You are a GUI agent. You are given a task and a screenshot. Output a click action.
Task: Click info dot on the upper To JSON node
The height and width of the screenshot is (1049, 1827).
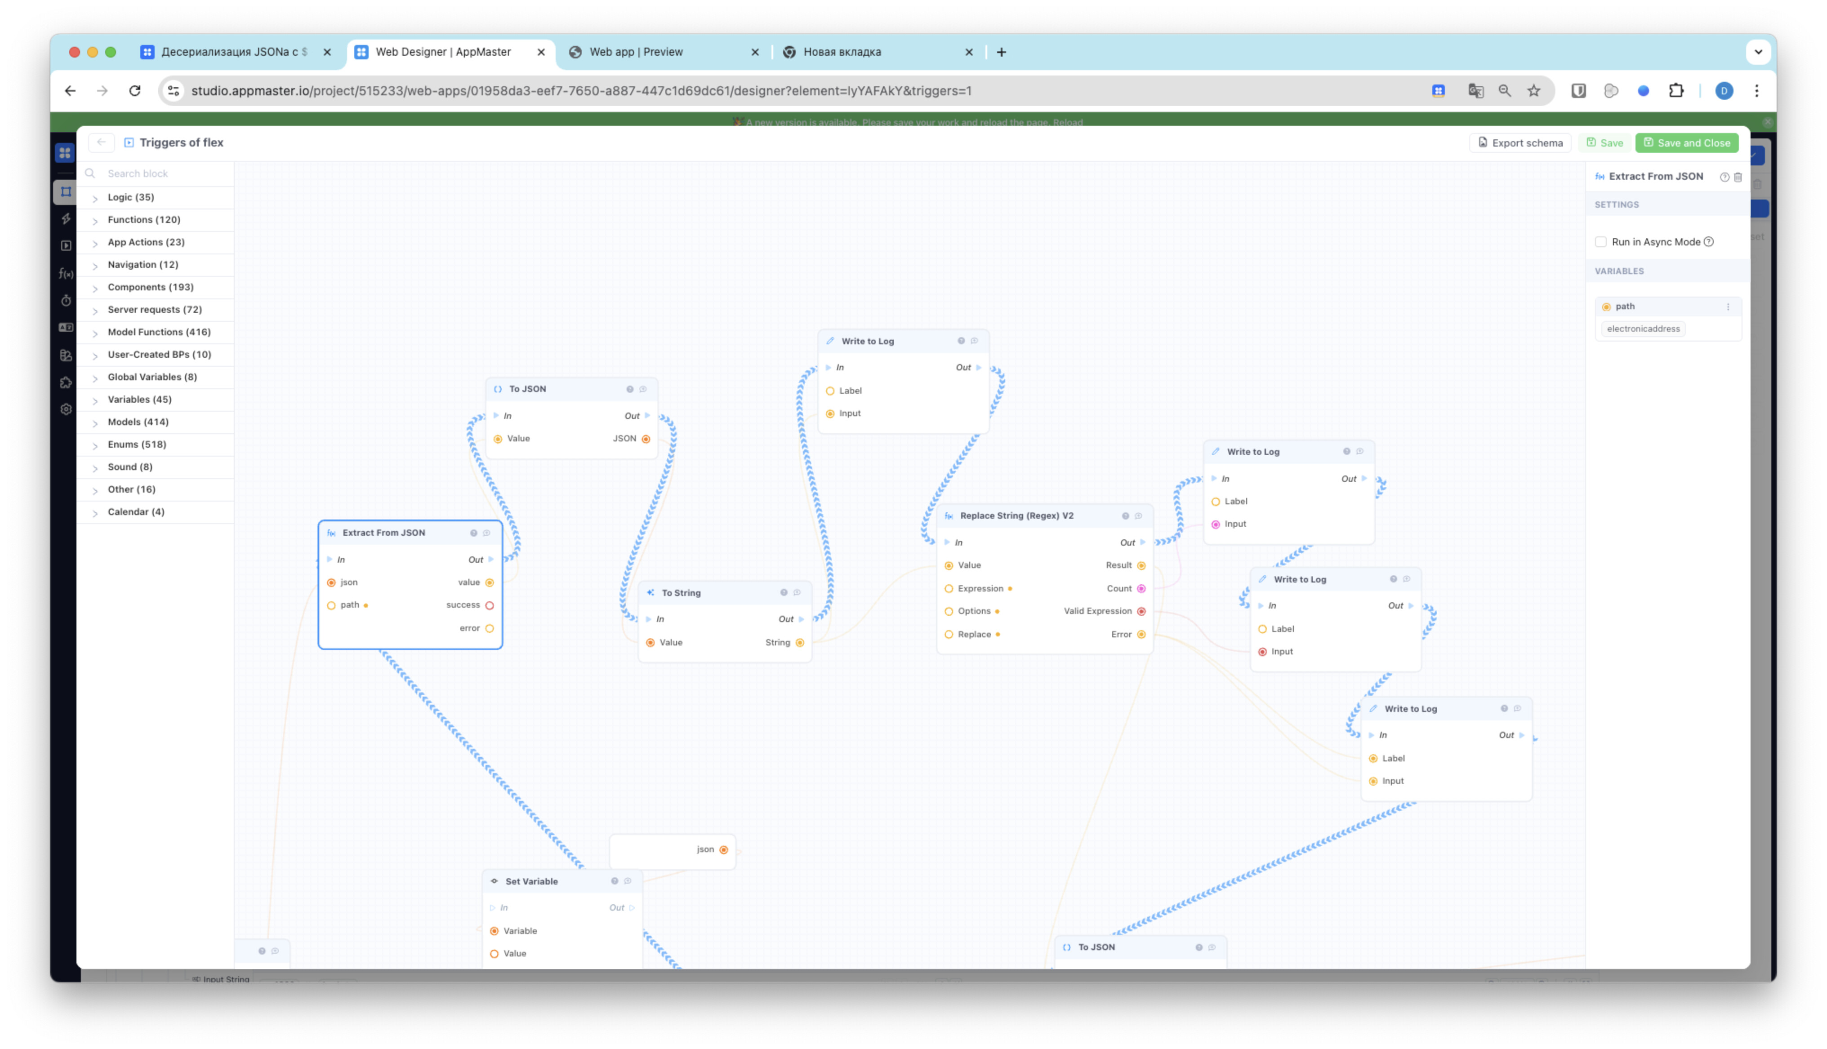[x=630, y=389]
